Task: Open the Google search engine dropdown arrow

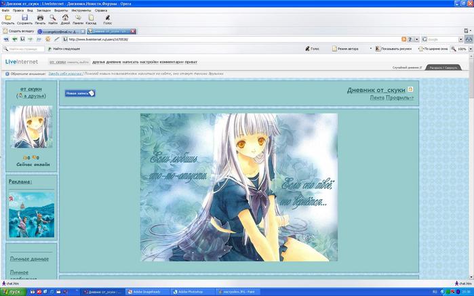Action: pyautogui.click(x=460, y=39)
